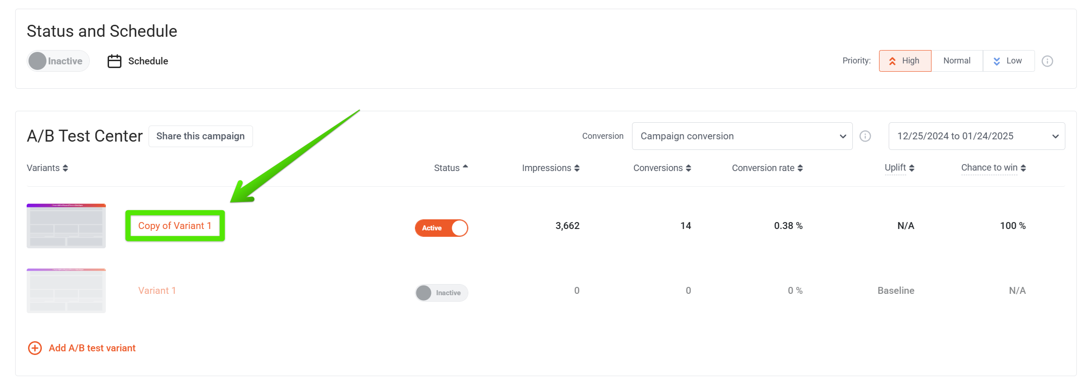Click the Copy of Variant 1 thumbnail
Screen dimensions: 1081x378
pyautogui.click(x=66, y=226)
